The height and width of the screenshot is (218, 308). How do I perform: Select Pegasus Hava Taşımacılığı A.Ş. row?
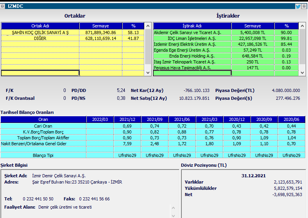point(226,68)
